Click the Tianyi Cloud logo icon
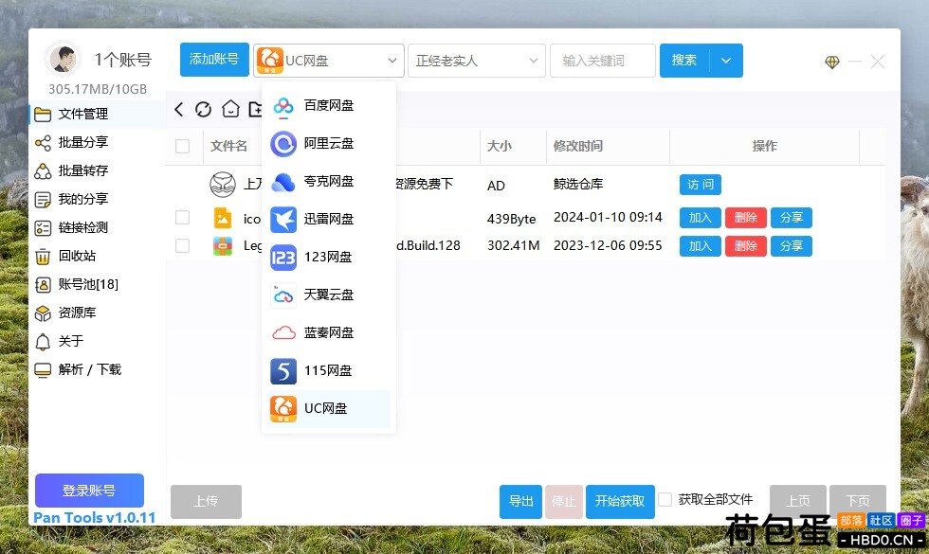Viewport: 929px width, 554px height. tap(283, 295)
